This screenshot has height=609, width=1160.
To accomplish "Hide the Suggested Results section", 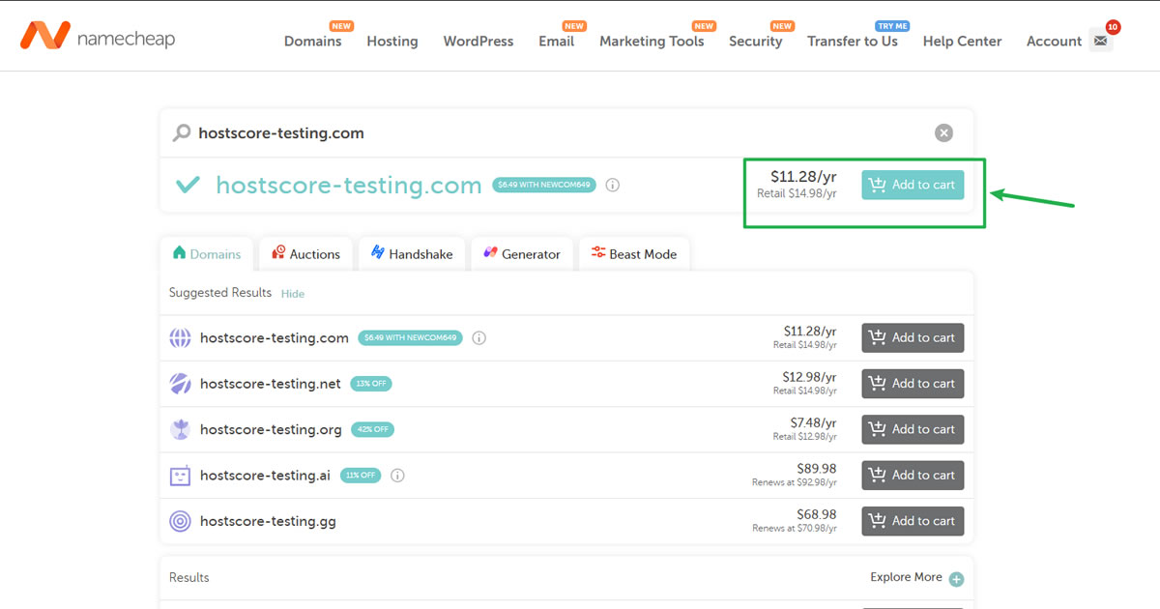I will coord(293,294).
